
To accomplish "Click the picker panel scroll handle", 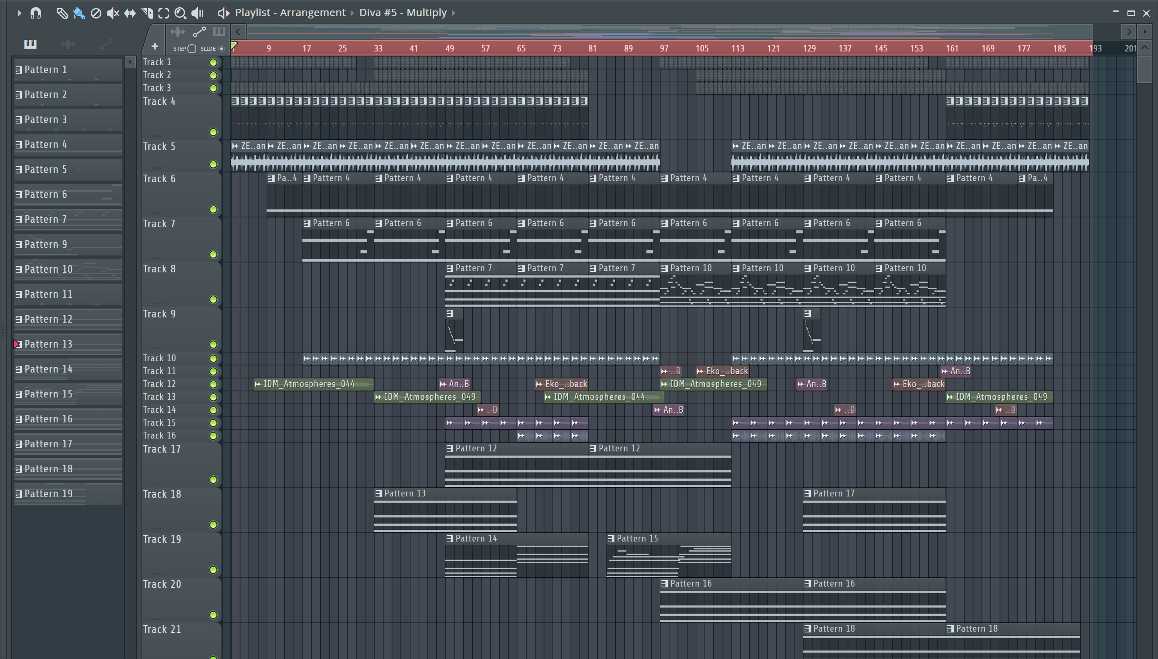I will (130, 62).
